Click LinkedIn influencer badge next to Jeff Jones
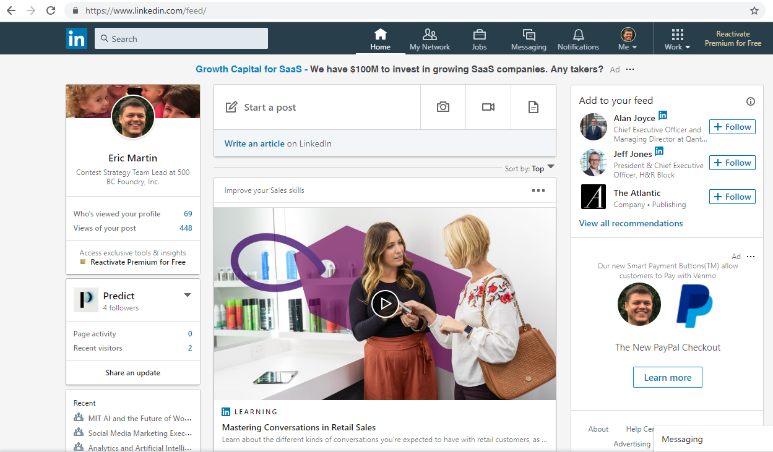The height and width of the screenshot is (452, 773). coord(659,151)
